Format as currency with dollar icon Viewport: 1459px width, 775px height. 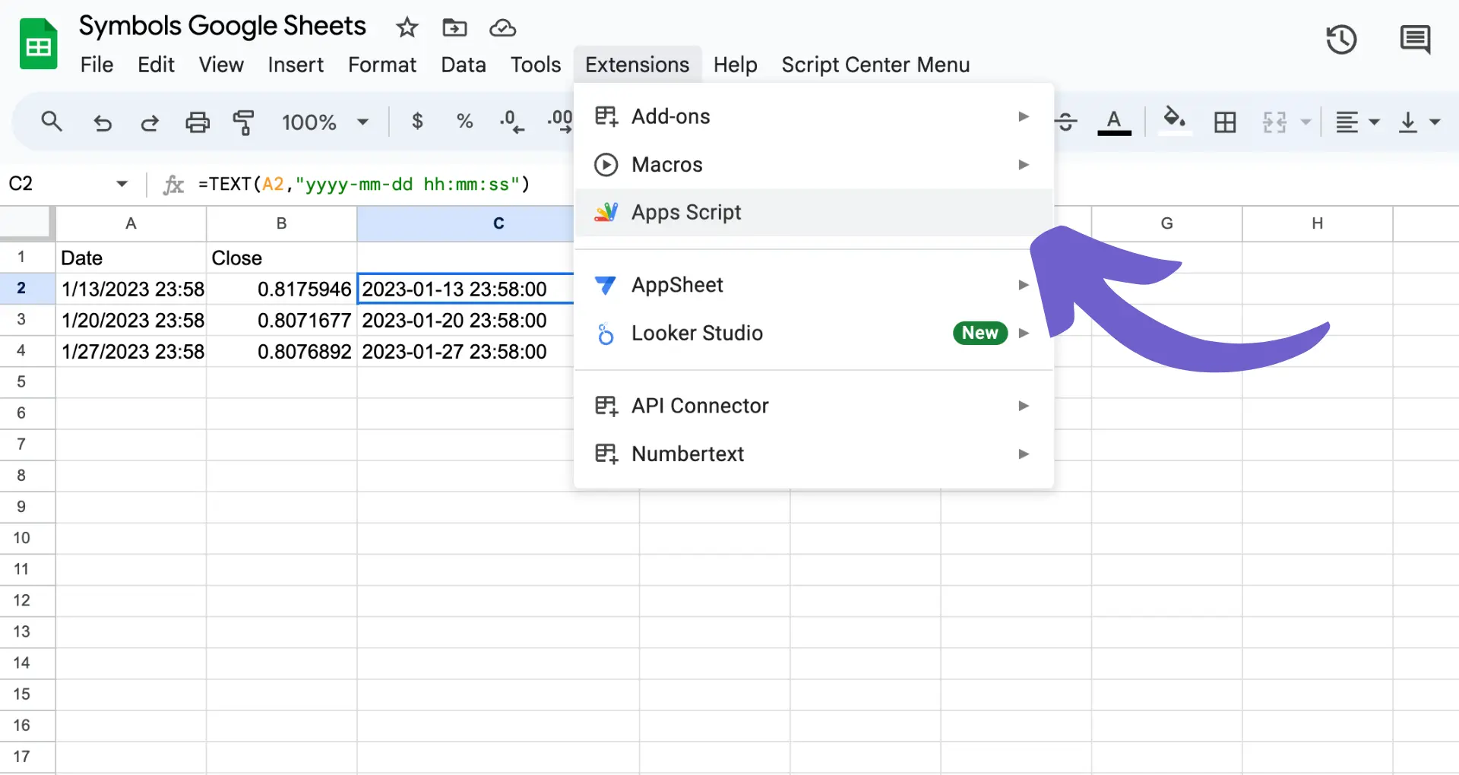tap(417, 122)
